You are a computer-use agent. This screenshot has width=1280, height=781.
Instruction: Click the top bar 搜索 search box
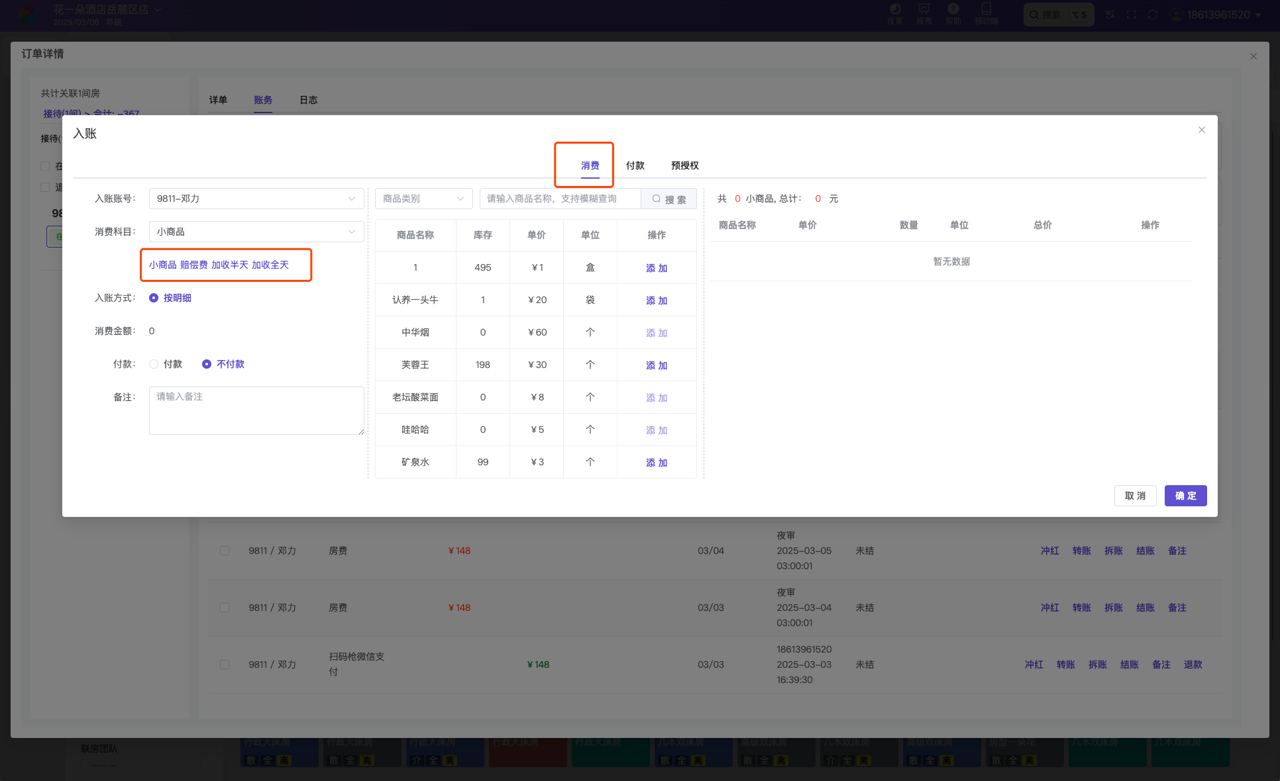[x=1058, y=15]
